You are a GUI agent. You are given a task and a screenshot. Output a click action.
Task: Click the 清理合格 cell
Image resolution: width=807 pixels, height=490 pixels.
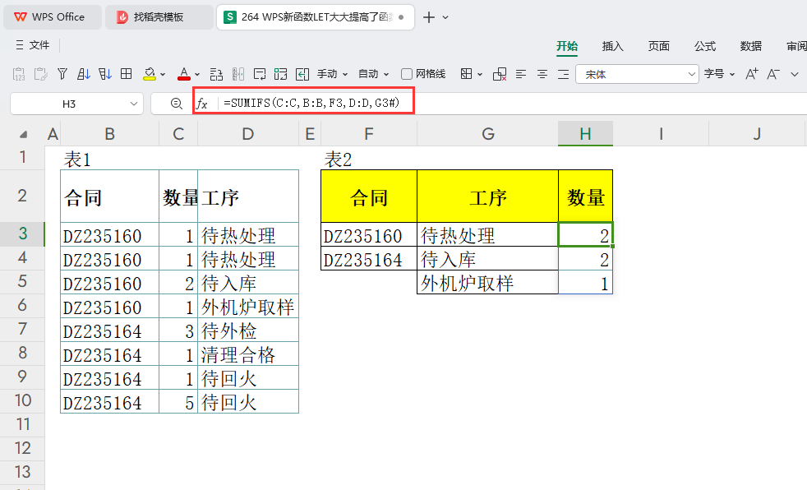(248, 354)
